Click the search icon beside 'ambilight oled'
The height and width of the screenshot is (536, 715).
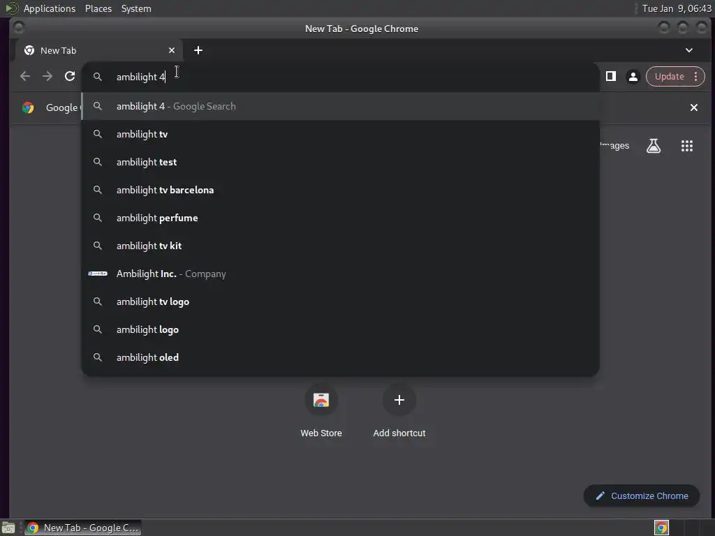[98, 357]
